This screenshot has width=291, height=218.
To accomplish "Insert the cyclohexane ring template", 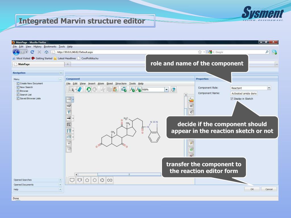I will 95,180.
